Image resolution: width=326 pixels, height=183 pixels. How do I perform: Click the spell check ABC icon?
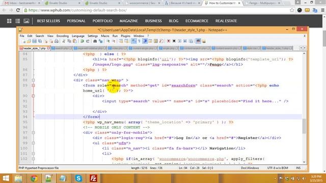(x=198, y=41)
